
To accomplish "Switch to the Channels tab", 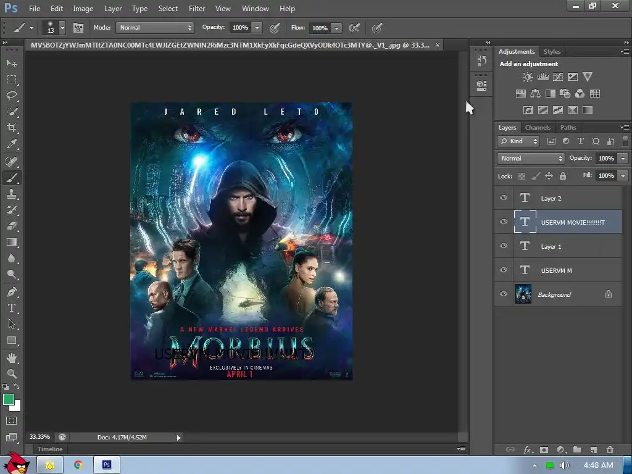I will click(x=538, y=127).
